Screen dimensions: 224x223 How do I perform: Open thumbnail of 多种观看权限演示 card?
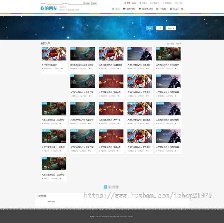click(x=54, y=54)
